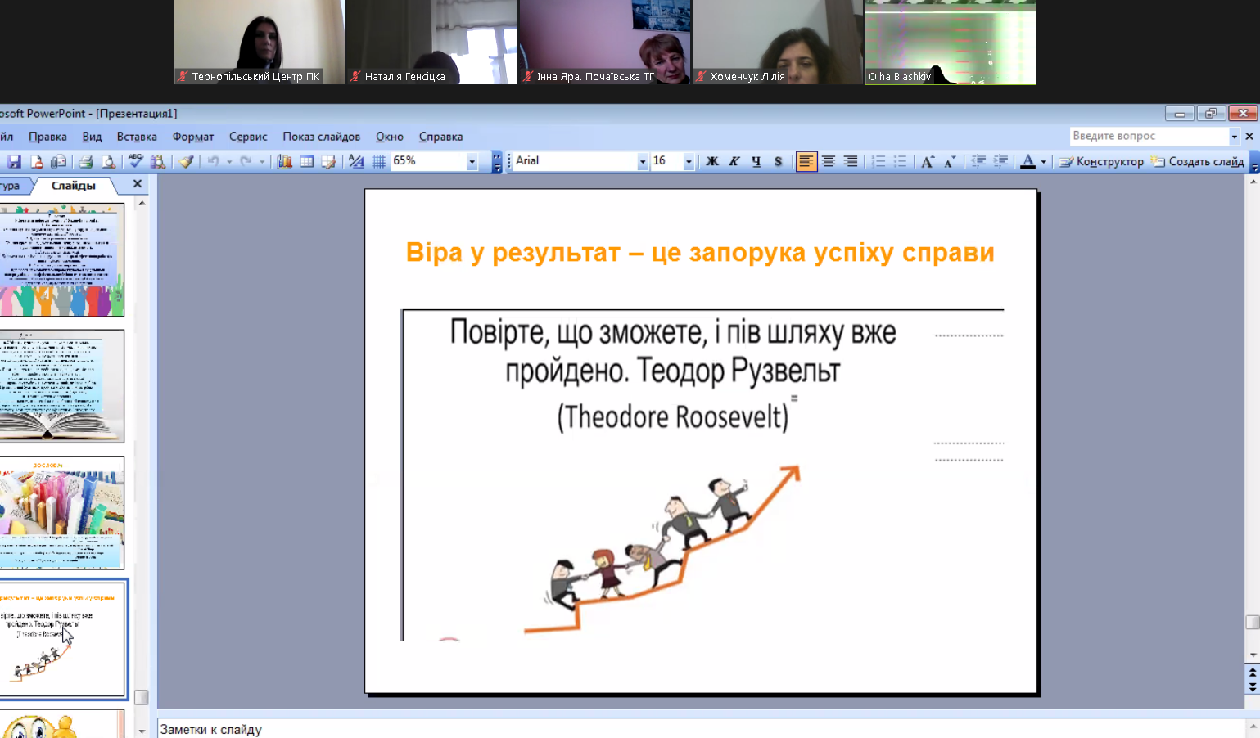This screenshot has height=738, width=1260.
Task: Toggle bold (Ж) formatting
Action: [x=712, y=161]
